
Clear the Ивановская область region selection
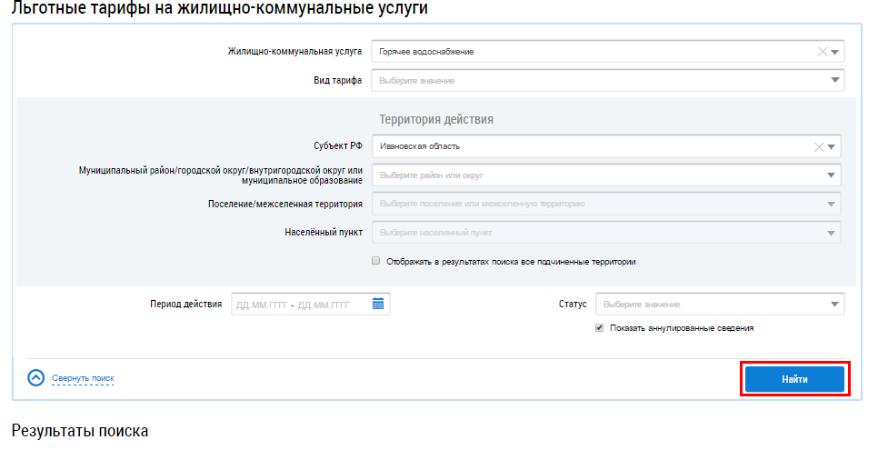[x=819, y=146]
